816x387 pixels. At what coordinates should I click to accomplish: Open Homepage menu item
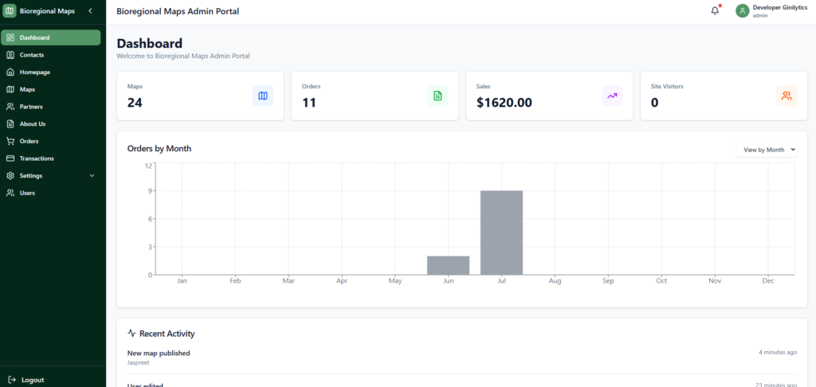point(51,72)
